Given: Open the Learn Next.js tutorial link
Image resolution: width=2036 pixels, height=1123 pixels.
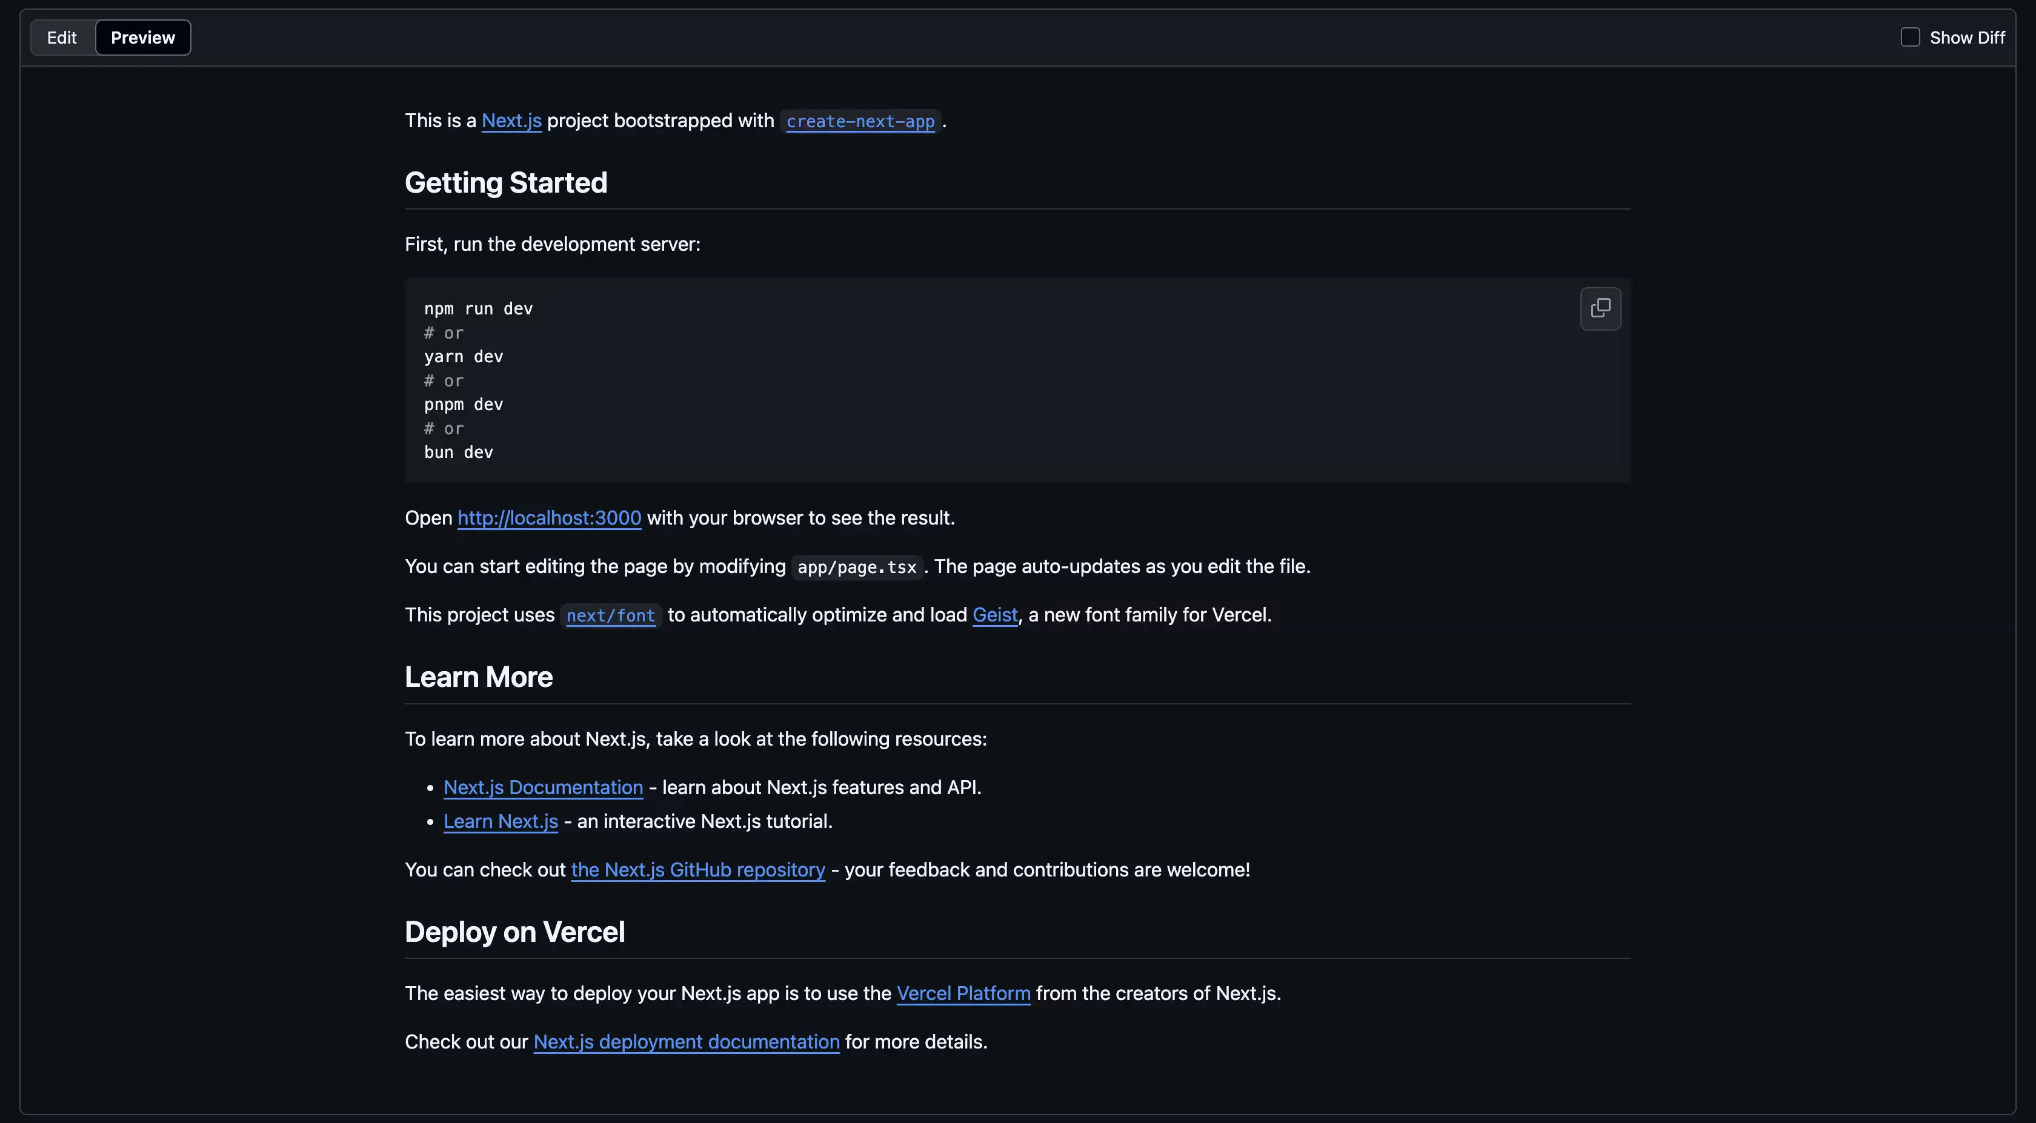Looking at the screenshot, I should (501, 822).
